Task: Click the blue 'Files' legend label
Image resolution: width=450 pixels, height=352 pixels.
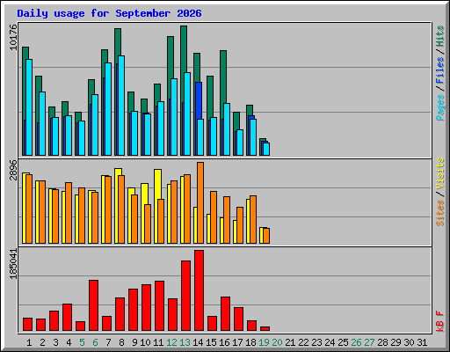Action: pyautogui.click(x=440, y=70)
